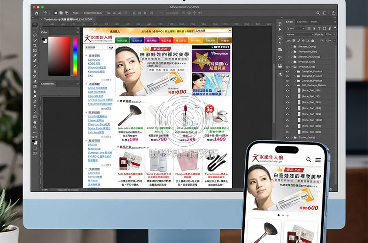Select the Zoom magnifier tool
The height and width of the screenshot is (243, 368).
tap(35, 127)
